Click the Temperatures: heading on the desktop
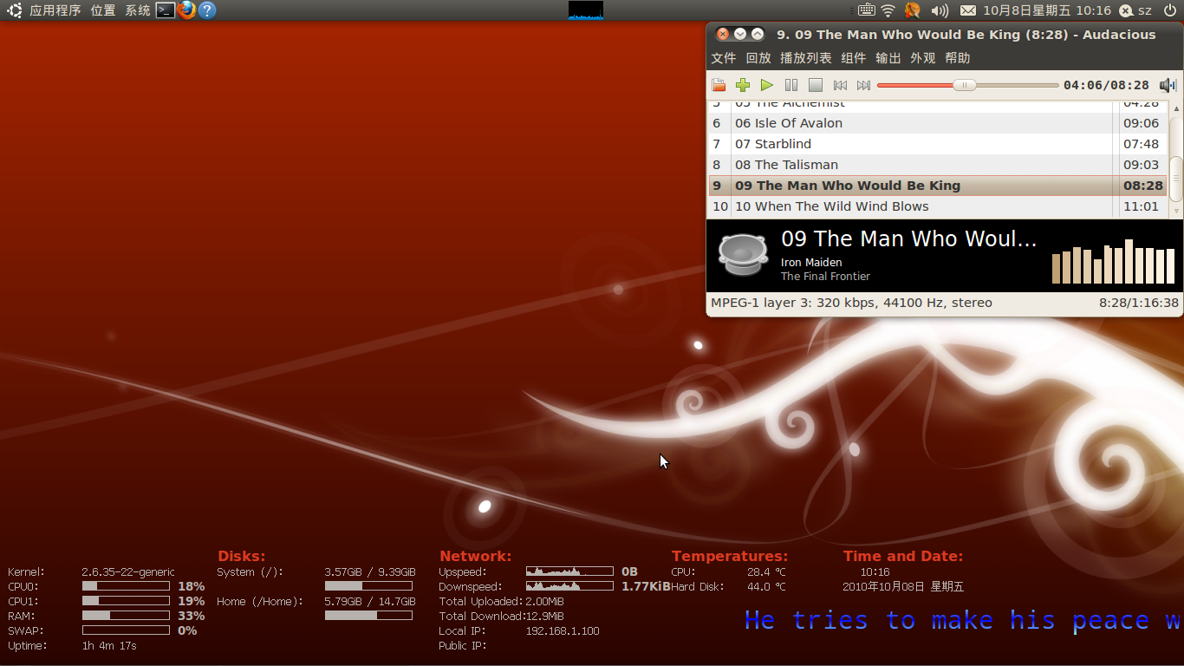The width and height of the screenshot is (1184, 666). (x=730, y=557)
